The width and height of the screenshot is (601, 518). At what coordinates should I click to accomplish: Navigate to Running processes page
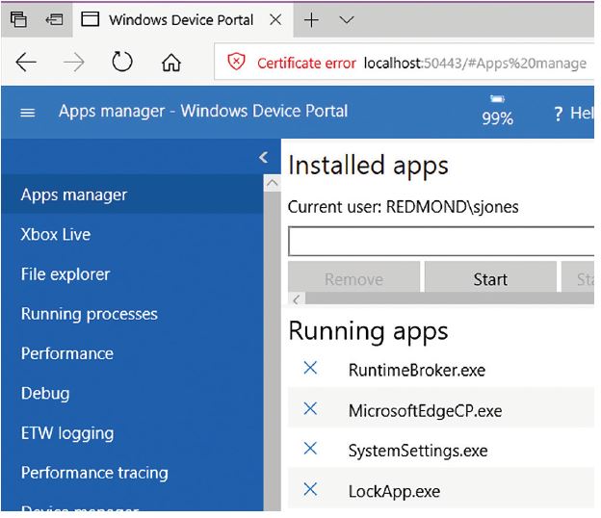[89, 314]
